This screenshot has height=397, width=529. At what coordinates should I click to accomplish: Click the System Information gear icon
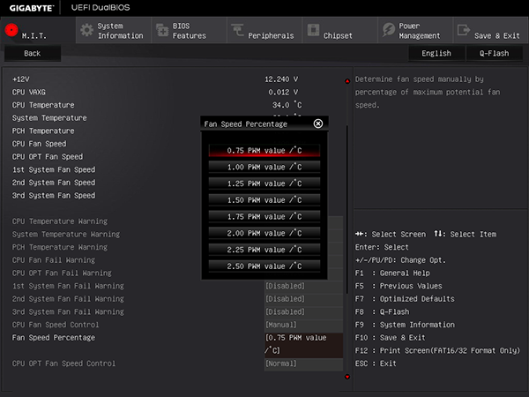click(x=86, y=30)
